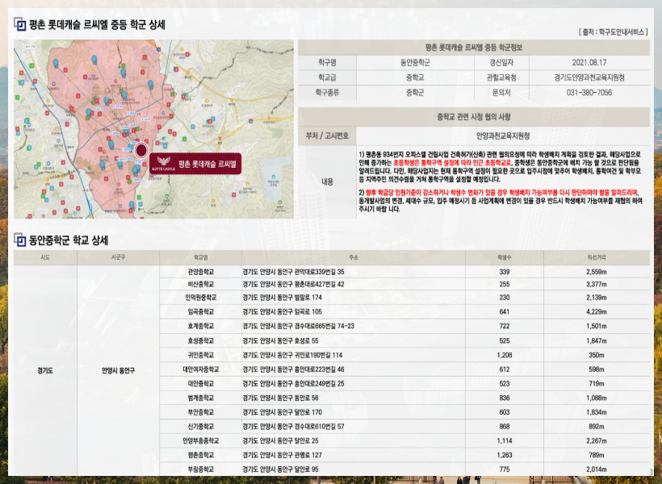Select the 경기도안양과천교육지원청 cell
Image resolution: width=662 pixels, height=484 pixels.
coord(589,77)
